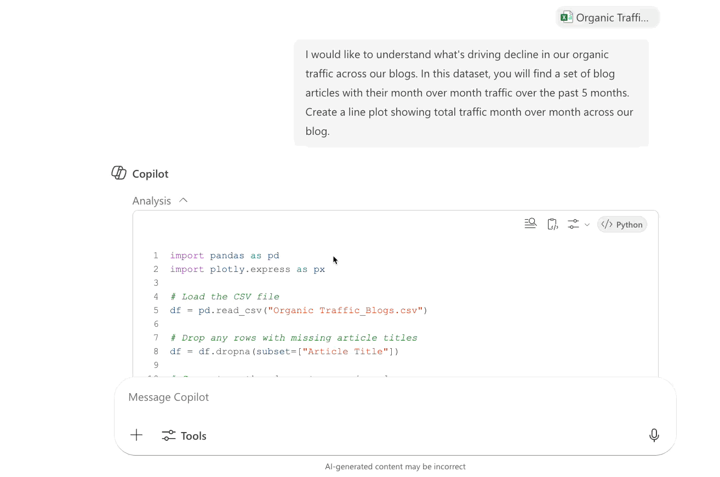Collapse the Analysis section chevron
Image resolution: width=720 pixels, height=477 pixels.
click(184, 201)
